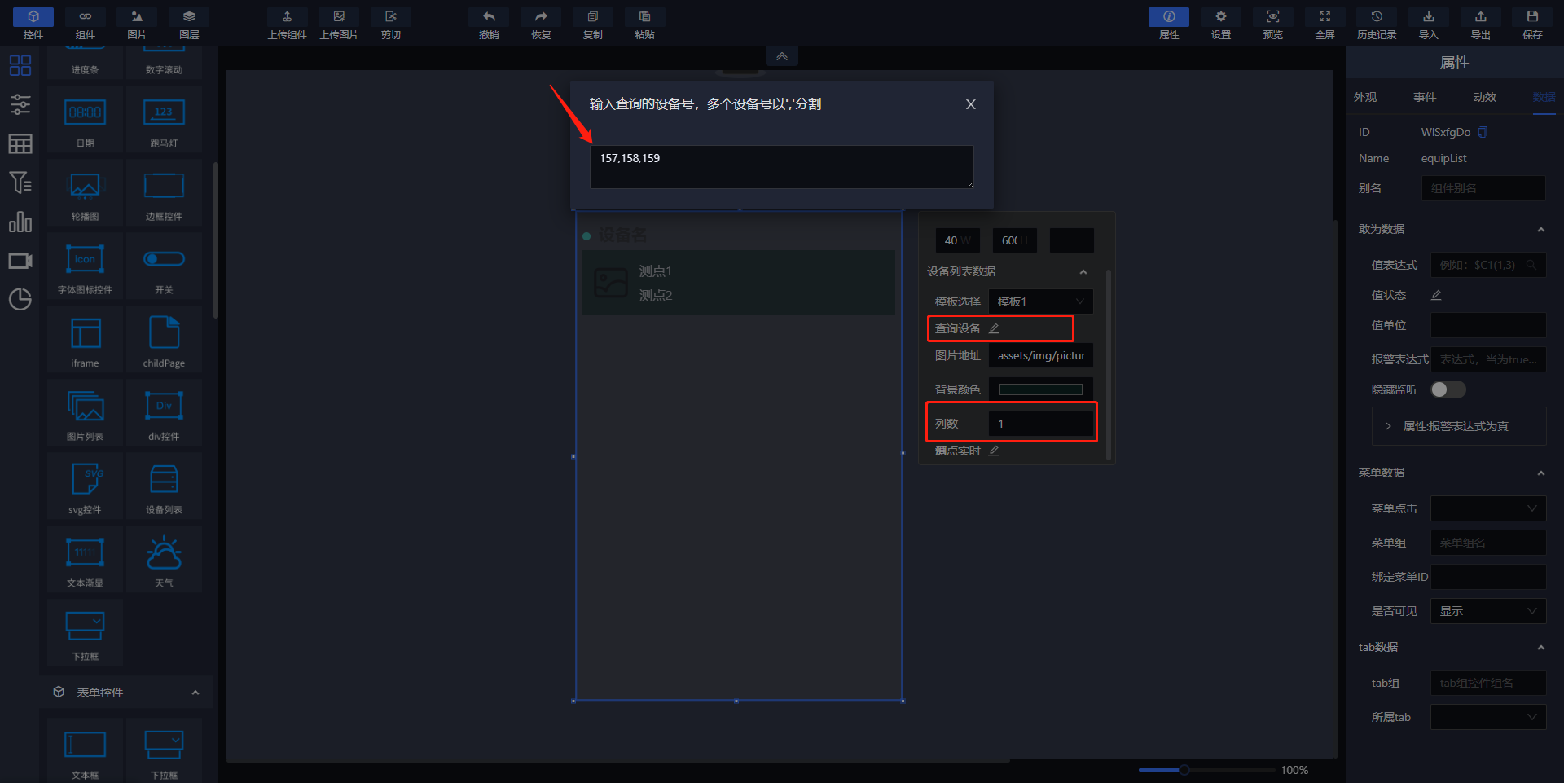Click the 列数 input field
The width and height of the screenshot is (1564, 783).
[x=1040, y=424]
